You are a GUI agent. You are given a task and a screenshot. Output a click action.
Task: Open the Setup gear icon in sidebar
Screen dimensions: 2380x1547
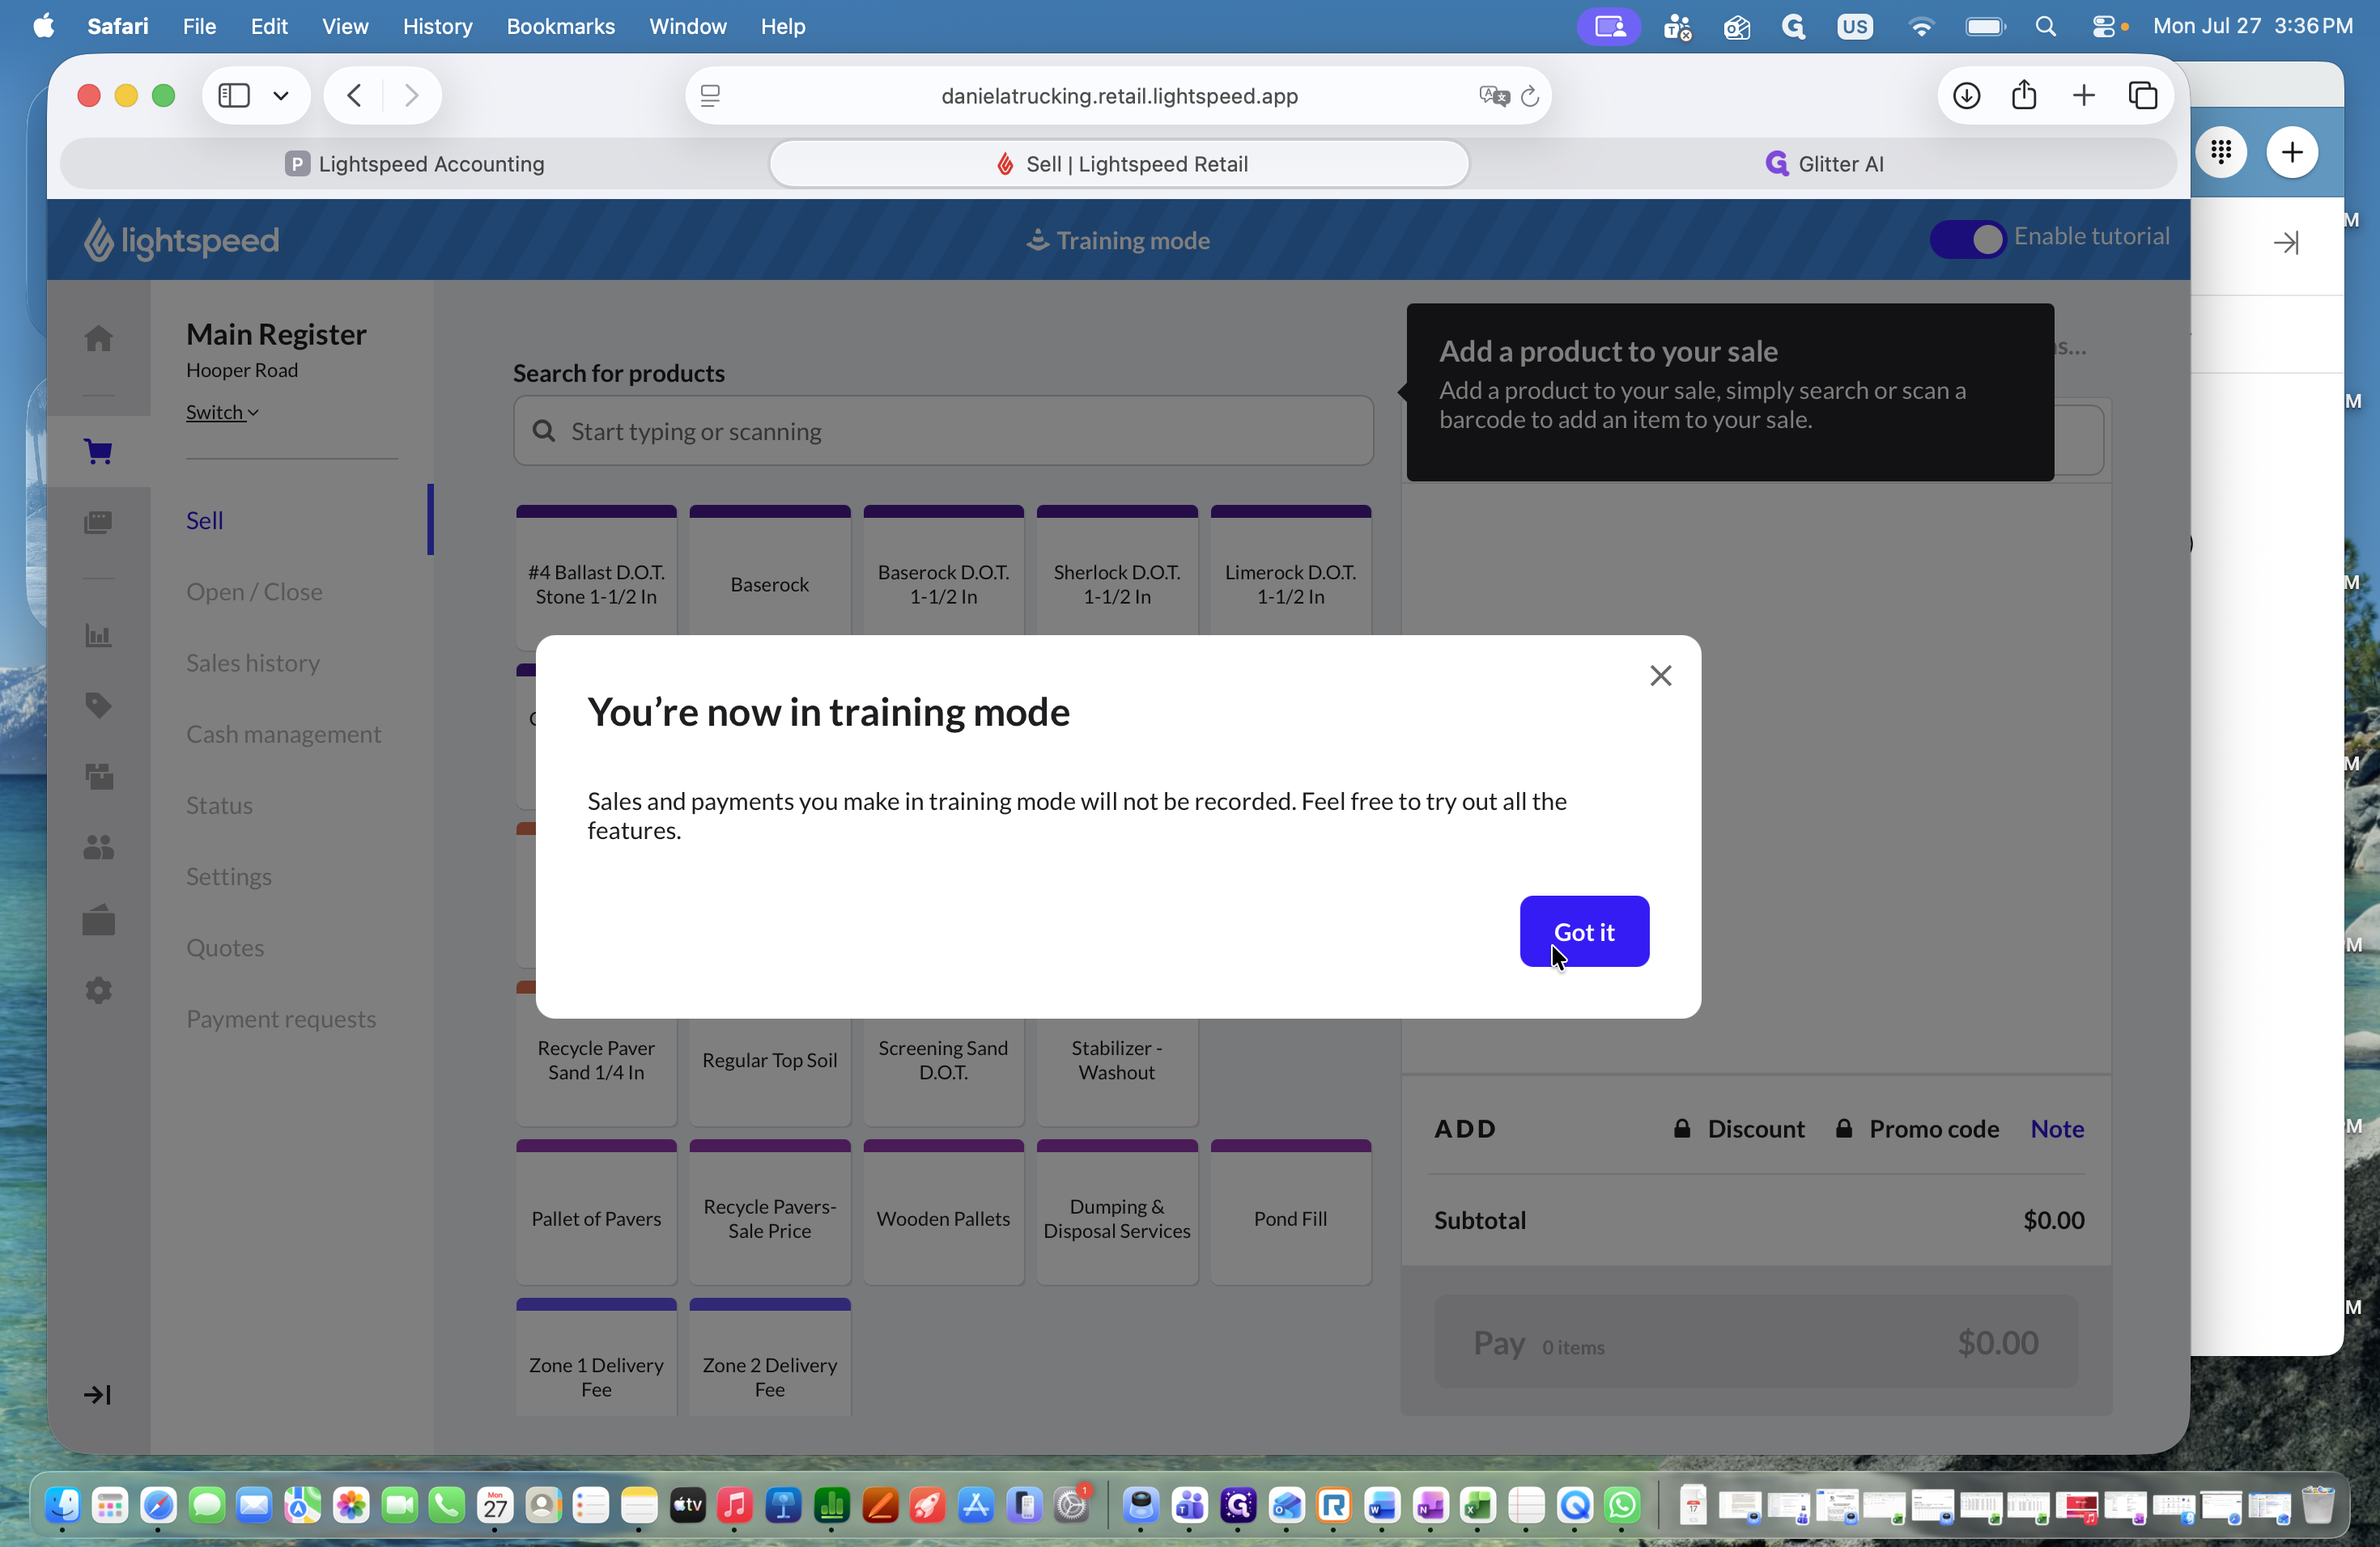(98, 990)
